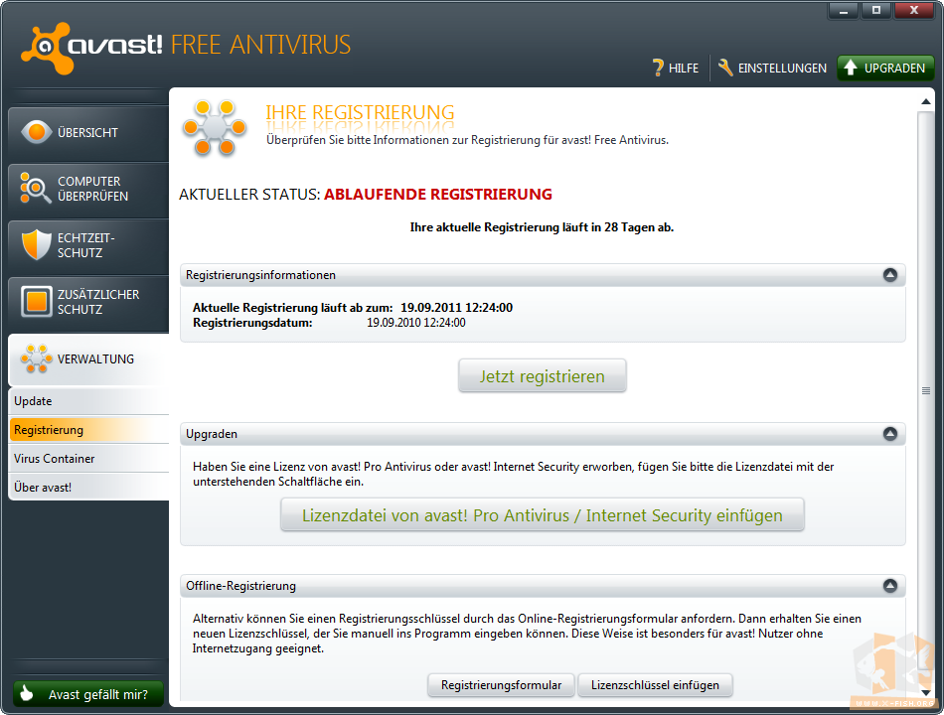Collapse the Offline-Registrierung panel
Viewport: 944px width, 715px height.
[889, 586]
